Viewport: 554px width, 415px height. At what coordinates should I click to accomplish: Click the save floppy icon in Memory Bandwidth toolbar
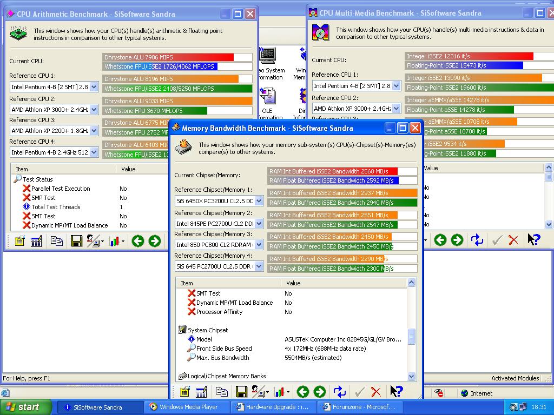tap(241, 391)
